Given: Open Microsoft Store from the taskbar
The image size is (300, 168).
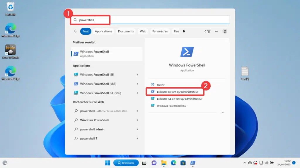Looking at the screenshot, I should tap(183, 163).
